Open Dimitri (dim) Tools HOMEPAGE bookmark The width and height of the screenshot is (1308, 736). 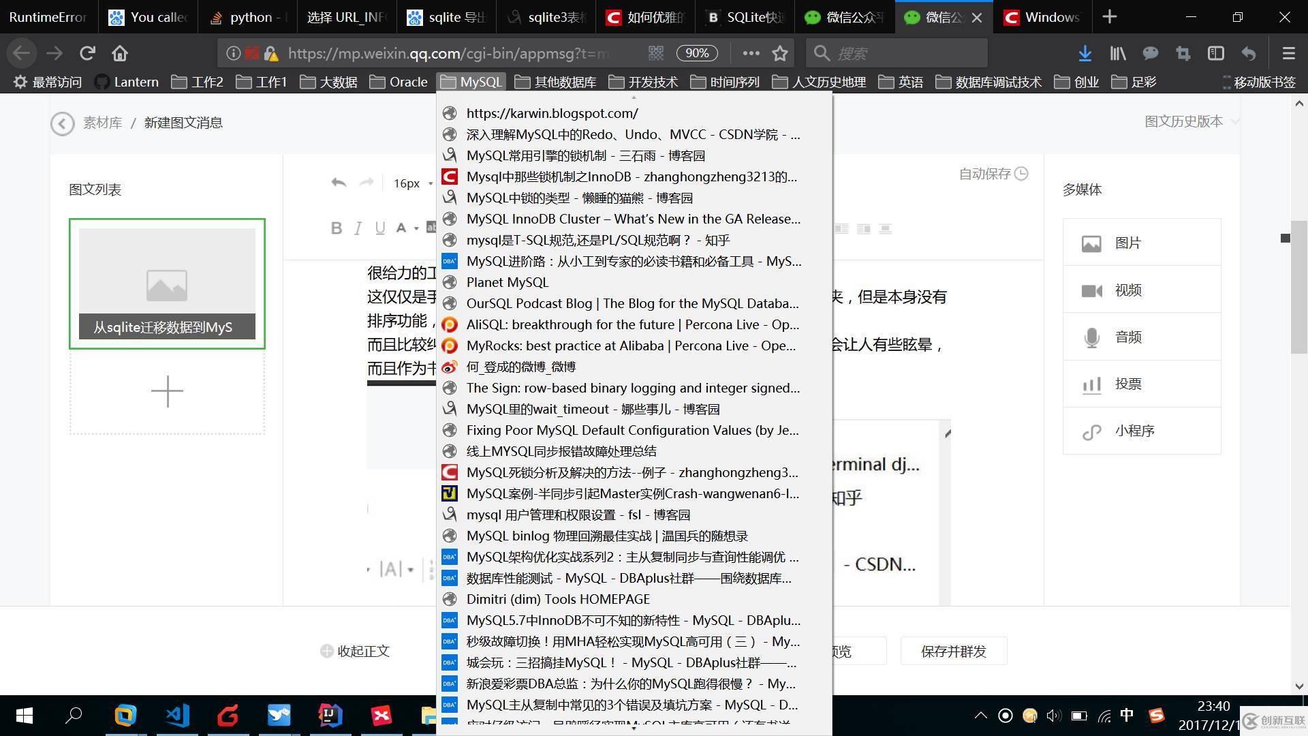(634, 599)
